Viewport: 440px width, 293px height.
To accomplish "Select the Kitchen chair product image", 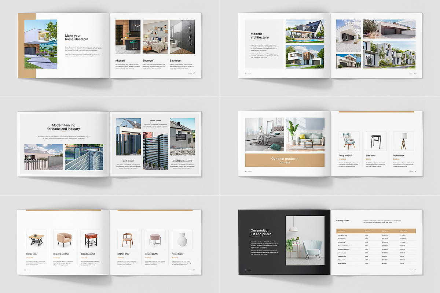I will (x=128, y=240).
